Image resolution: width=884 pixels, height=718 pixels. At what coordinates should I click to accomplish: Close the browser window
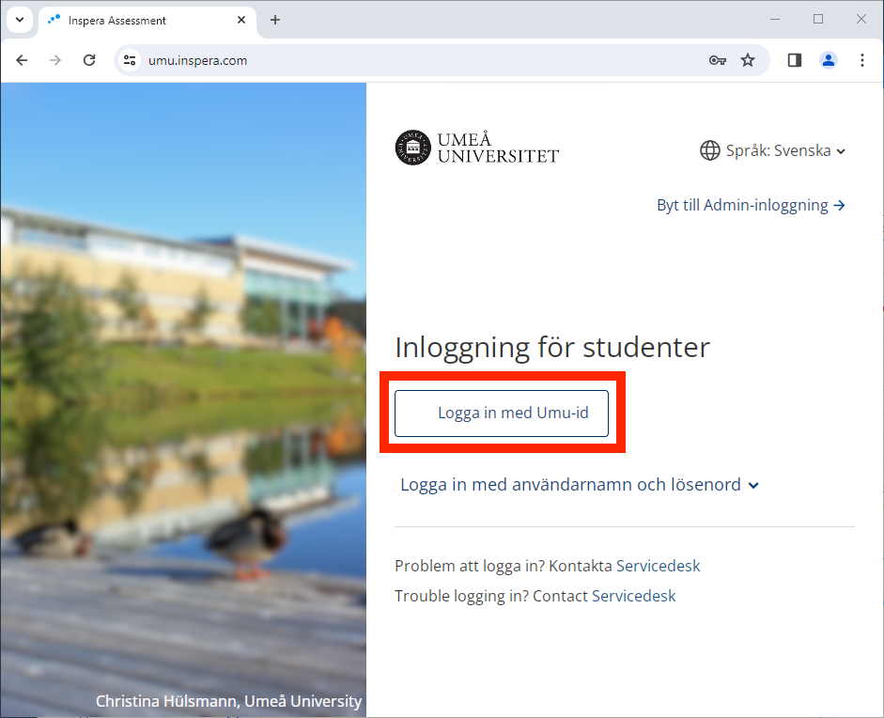coord(861,20)
